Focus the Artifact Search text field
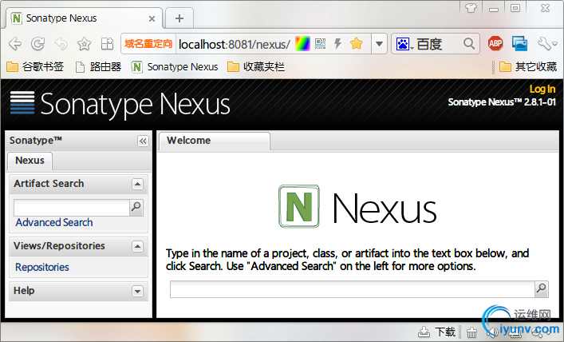 72,207
